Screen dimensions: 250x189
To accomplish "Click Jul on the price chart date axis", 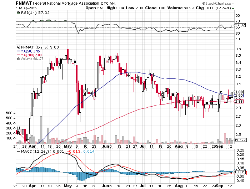I will [143, 146].
